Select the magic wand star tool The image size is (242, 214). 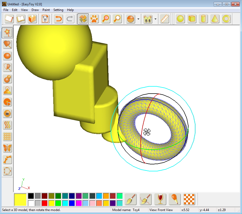[7, 33]
